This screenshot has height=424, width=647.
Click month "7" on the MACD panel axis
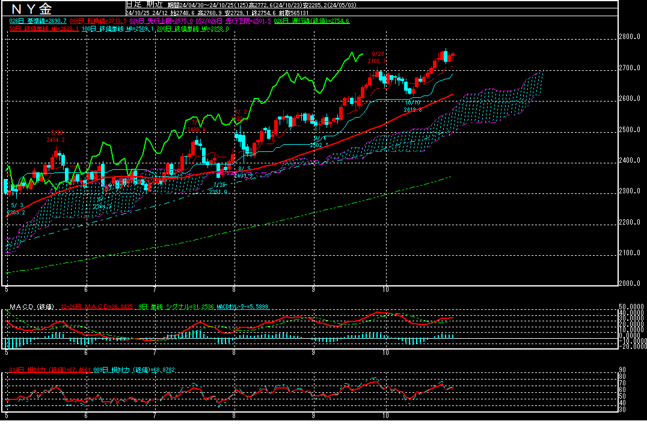[155, 353]
